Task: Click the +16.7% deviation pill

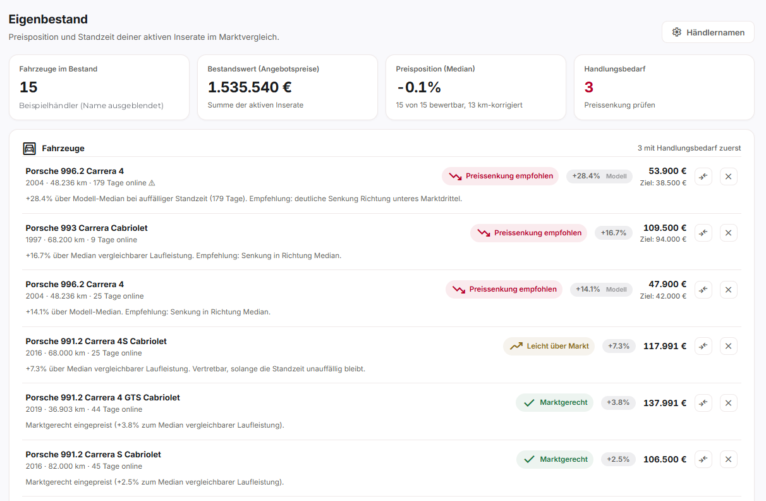Action: click(614, 233)
